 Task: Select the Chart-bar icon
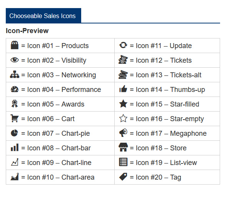point(15,147)
